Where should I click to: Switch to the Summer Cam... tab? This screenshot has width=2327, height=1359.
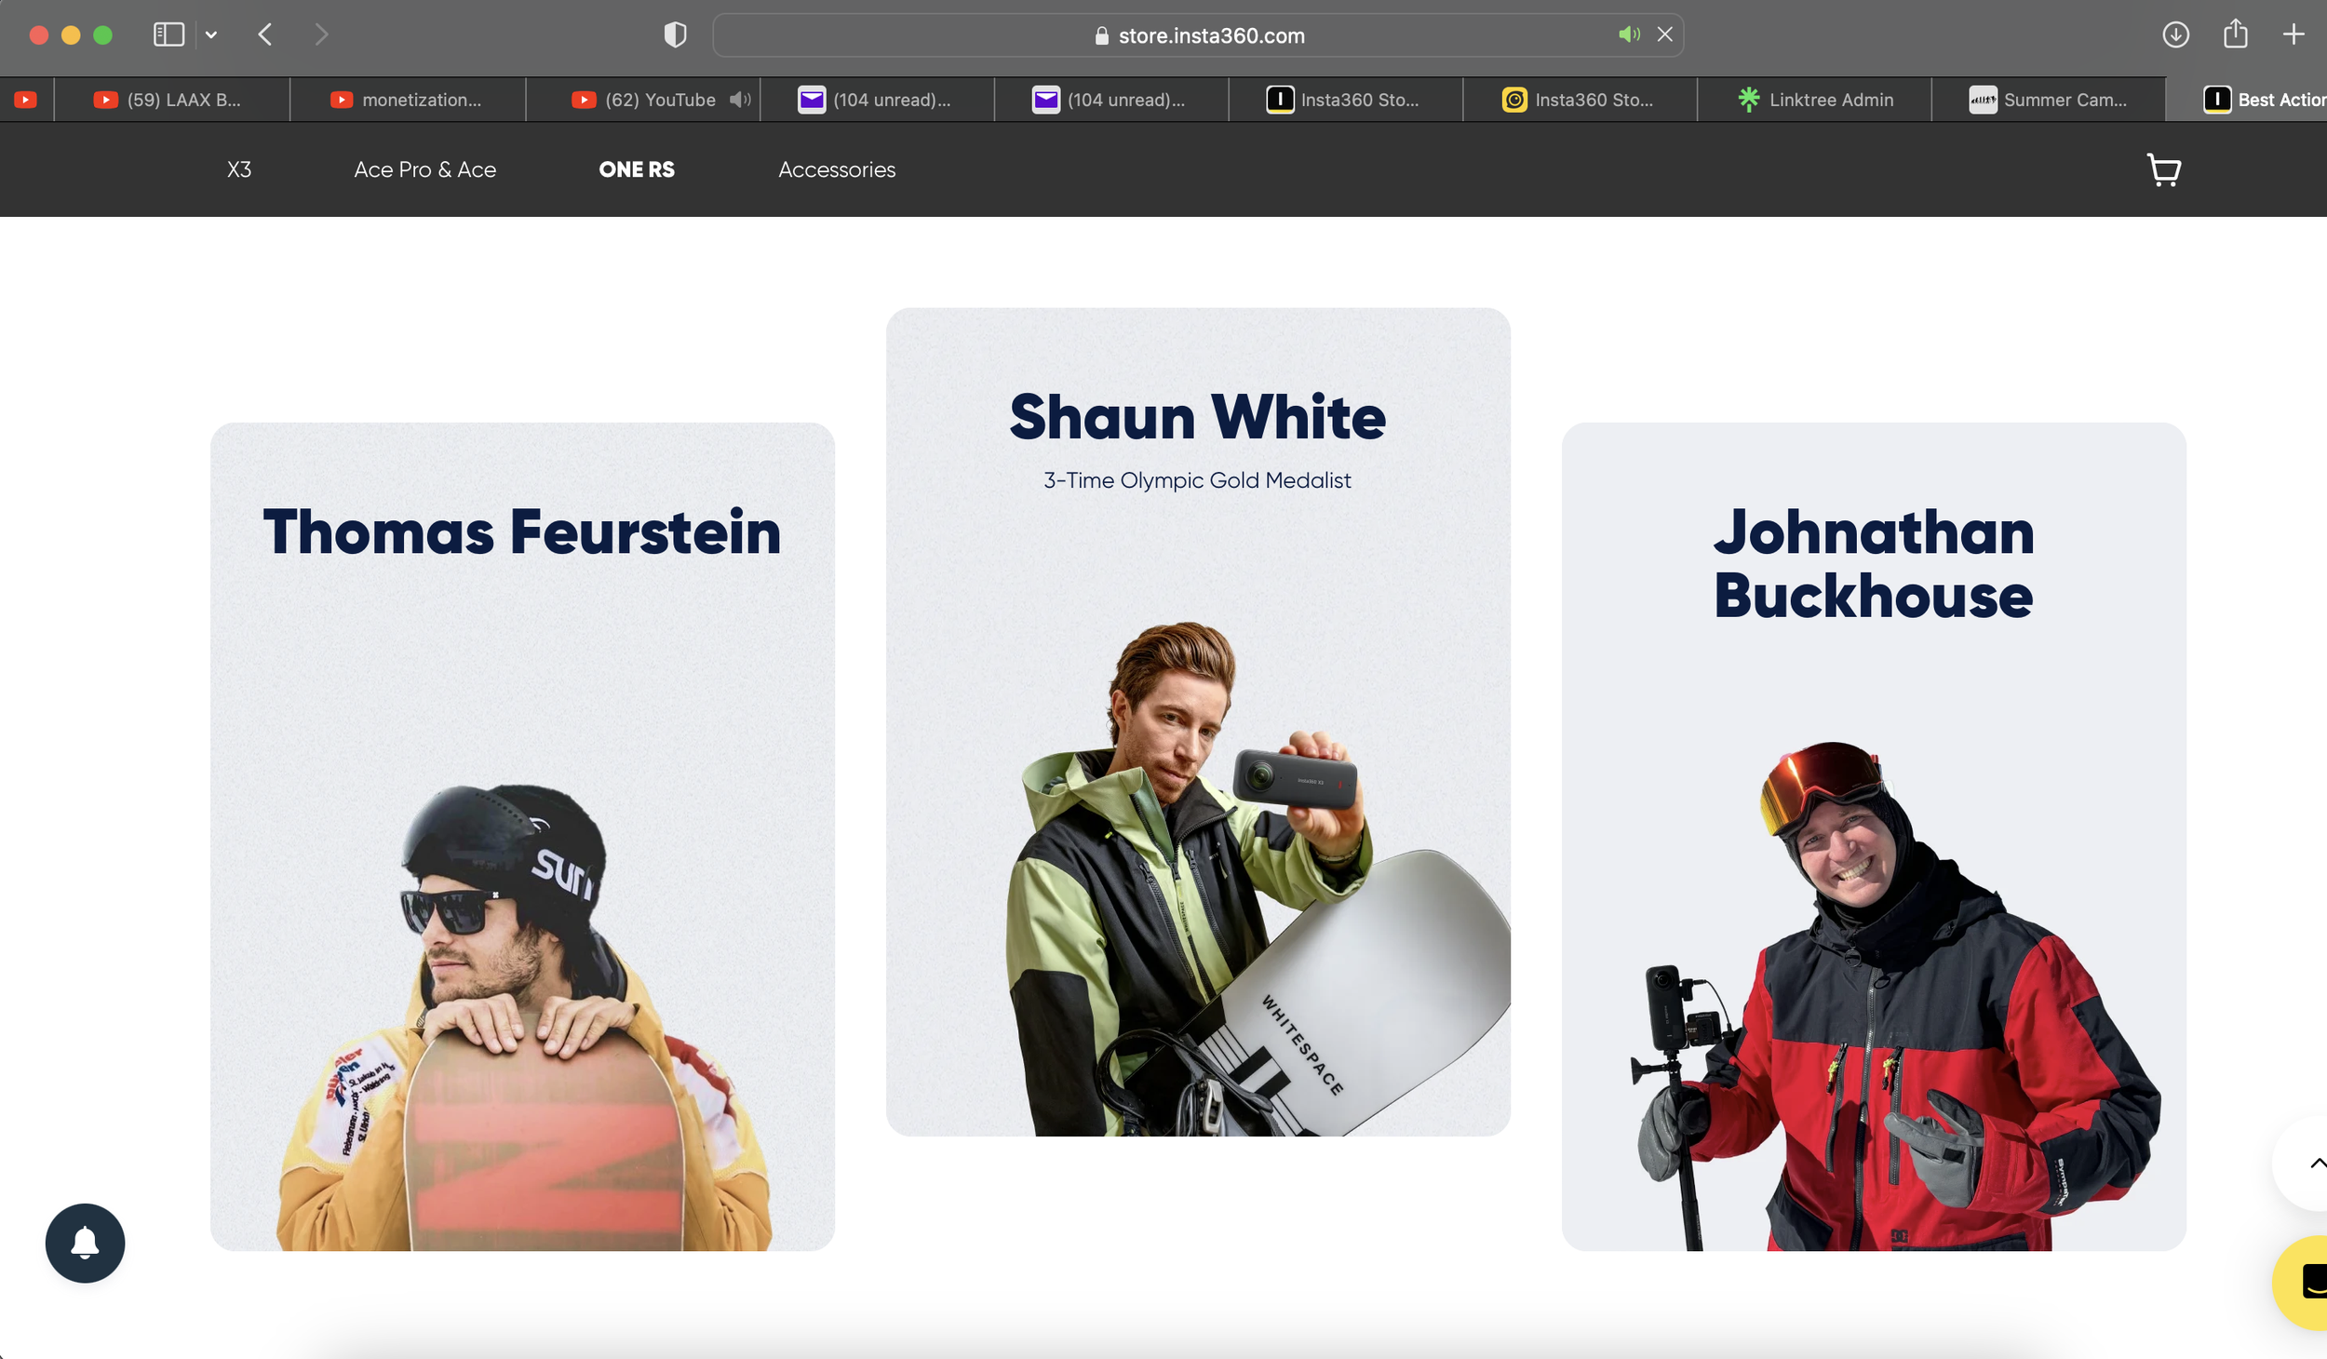click(2048, 100)
